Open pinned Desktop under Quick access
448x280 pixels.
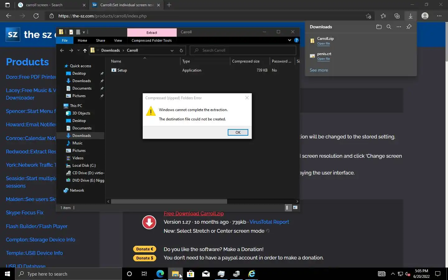(79, 73)
